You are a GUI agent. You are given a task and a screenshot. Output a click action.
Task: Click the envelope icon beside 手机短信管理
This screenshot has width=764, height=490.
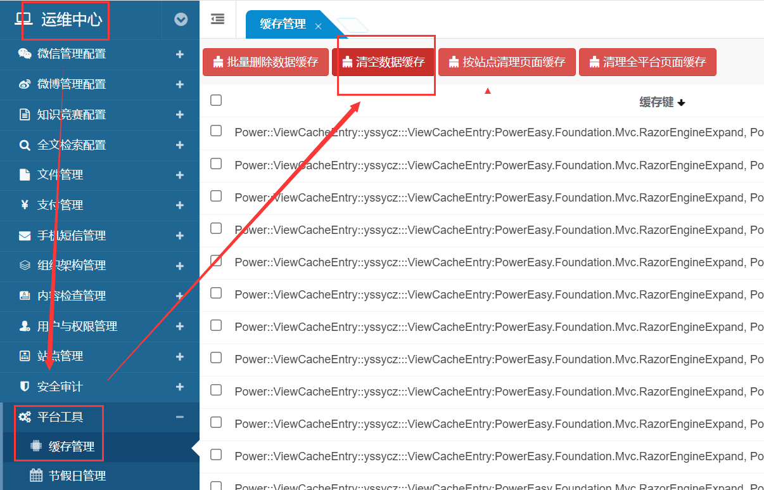pos(25,236)
